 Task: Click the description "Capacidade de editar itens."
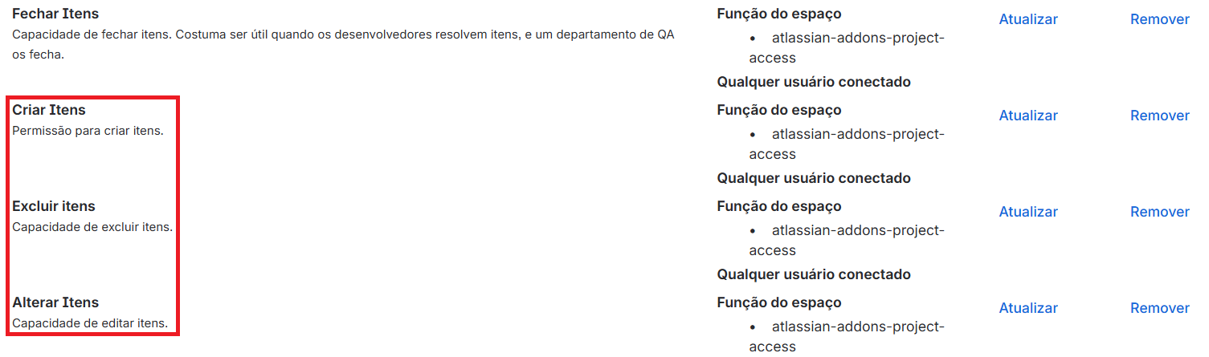(x=90, y=323)
